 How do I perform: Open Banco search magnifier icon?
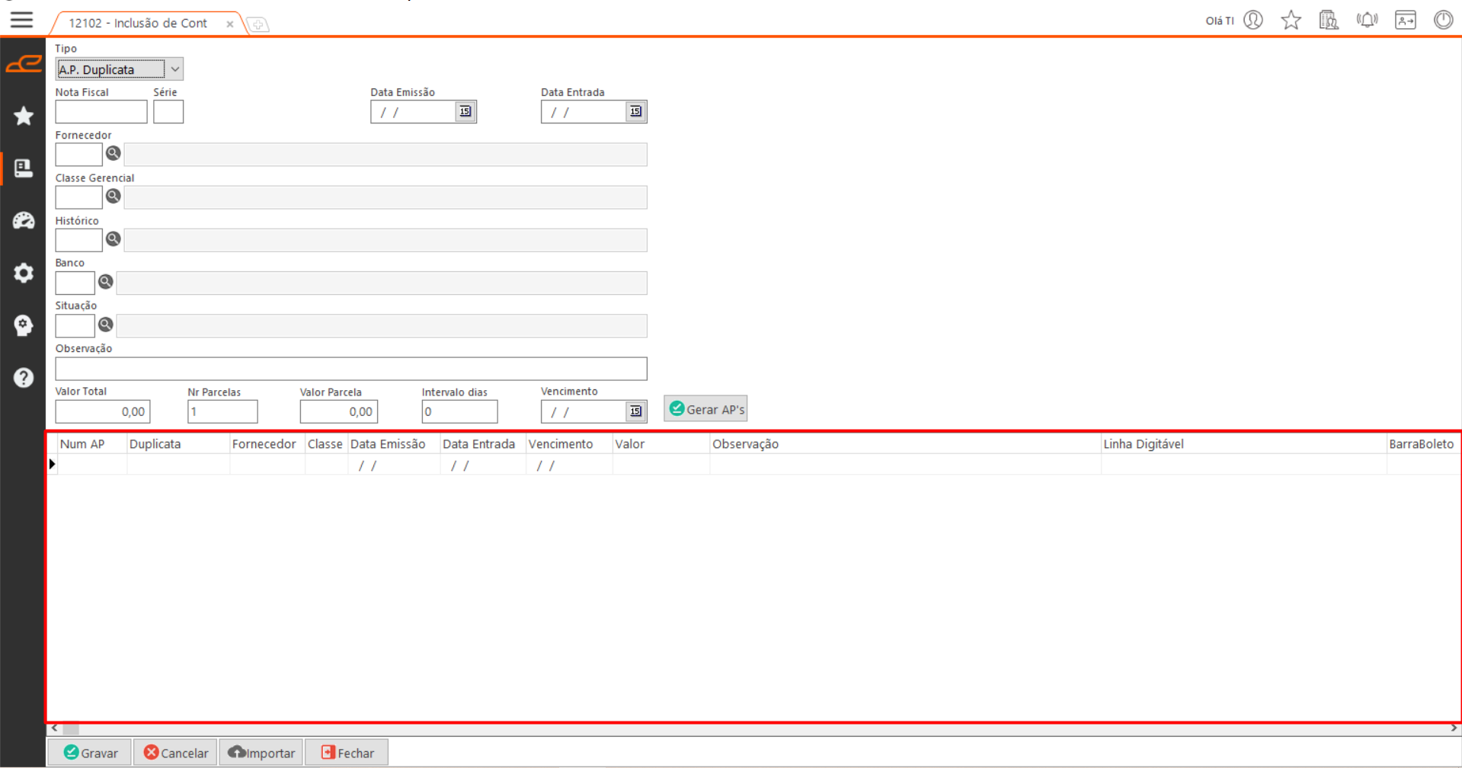pyautogui.click(x=106, y=282)
